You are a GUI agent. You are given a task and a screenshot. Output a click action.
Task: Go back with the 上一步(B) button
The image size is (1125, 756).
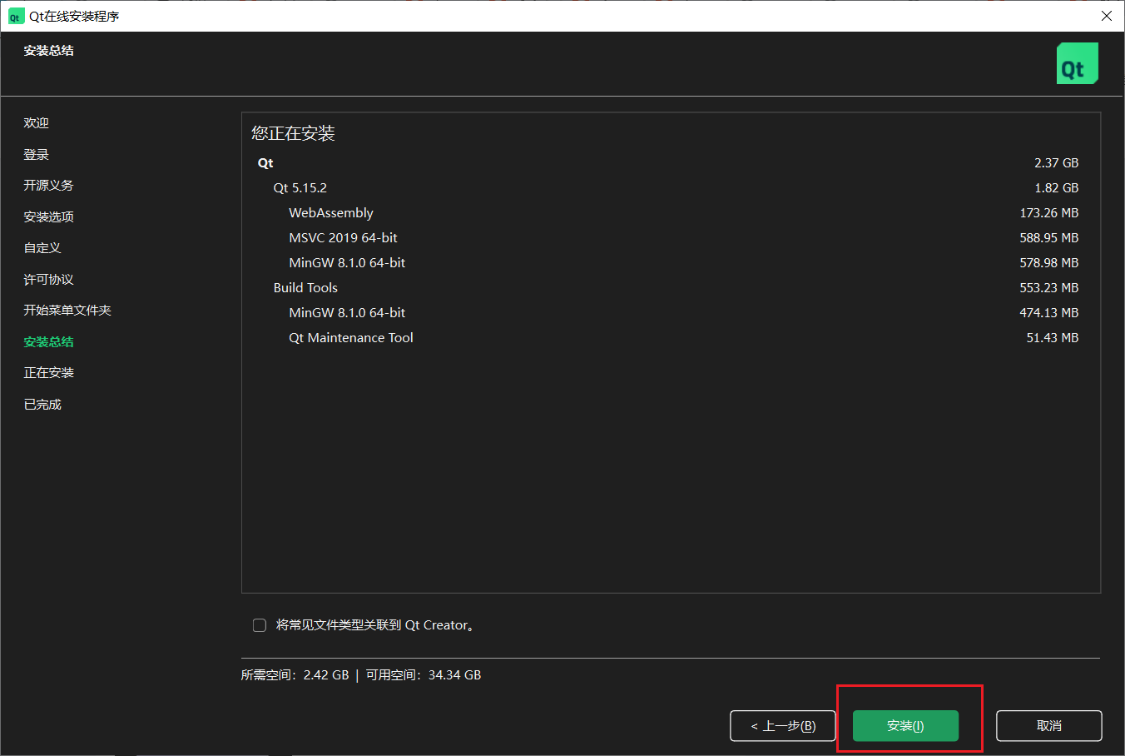pyautogui.click(x=782, y=726)
